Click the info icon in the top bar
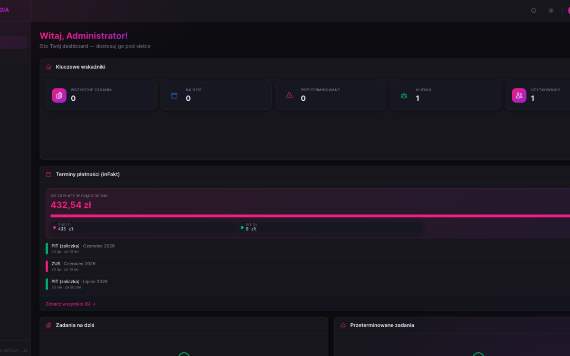The width and height of the screenshot is (570, 356). [534, 11]
